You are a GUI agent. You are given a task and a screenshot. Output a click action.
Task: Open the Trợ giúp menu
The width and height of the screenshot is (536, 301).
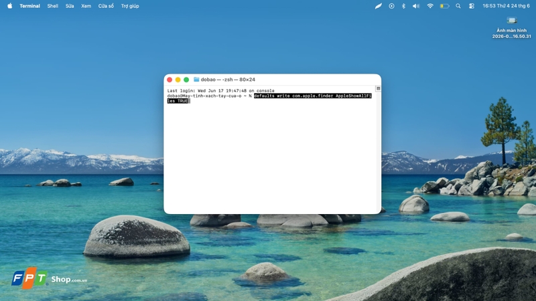[130, 6]
